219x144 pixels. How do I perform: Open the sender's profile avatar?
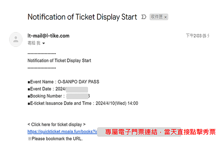16,40
